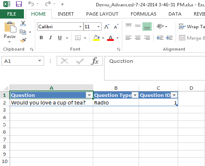Click the Decrease Font Size icon
The image size is (205, 166).
116,27
